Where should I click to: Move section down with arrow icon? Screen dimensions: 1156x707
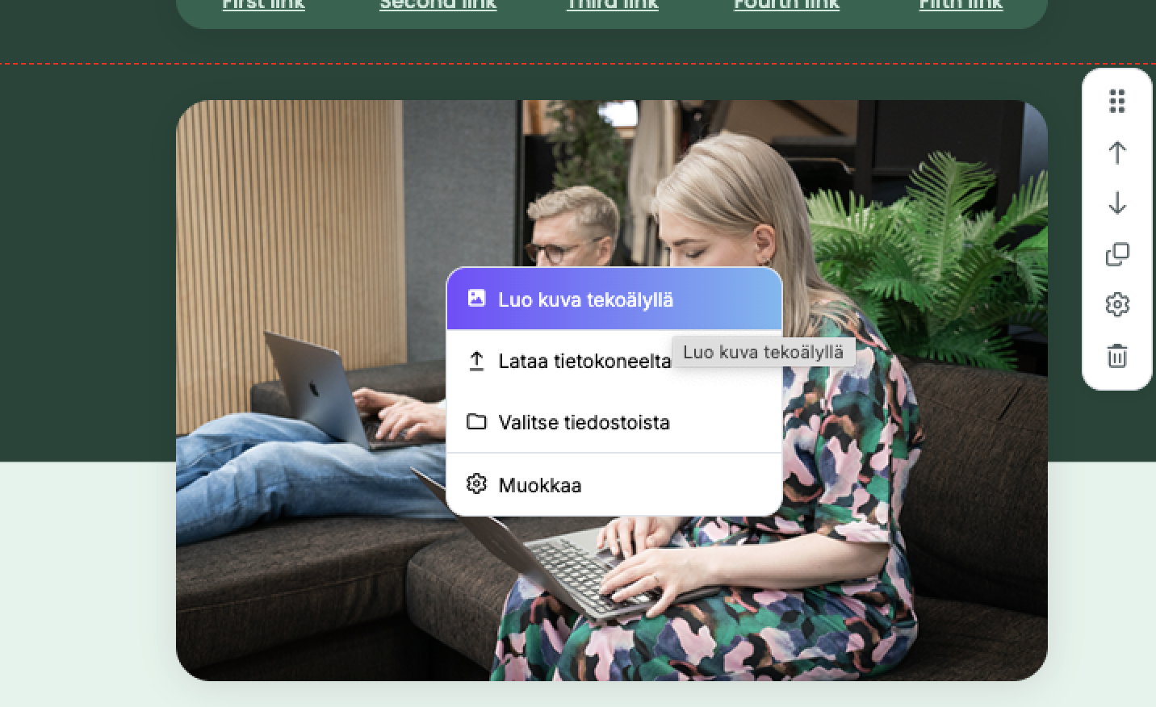pyautogui.click(x=1117, y=203)
